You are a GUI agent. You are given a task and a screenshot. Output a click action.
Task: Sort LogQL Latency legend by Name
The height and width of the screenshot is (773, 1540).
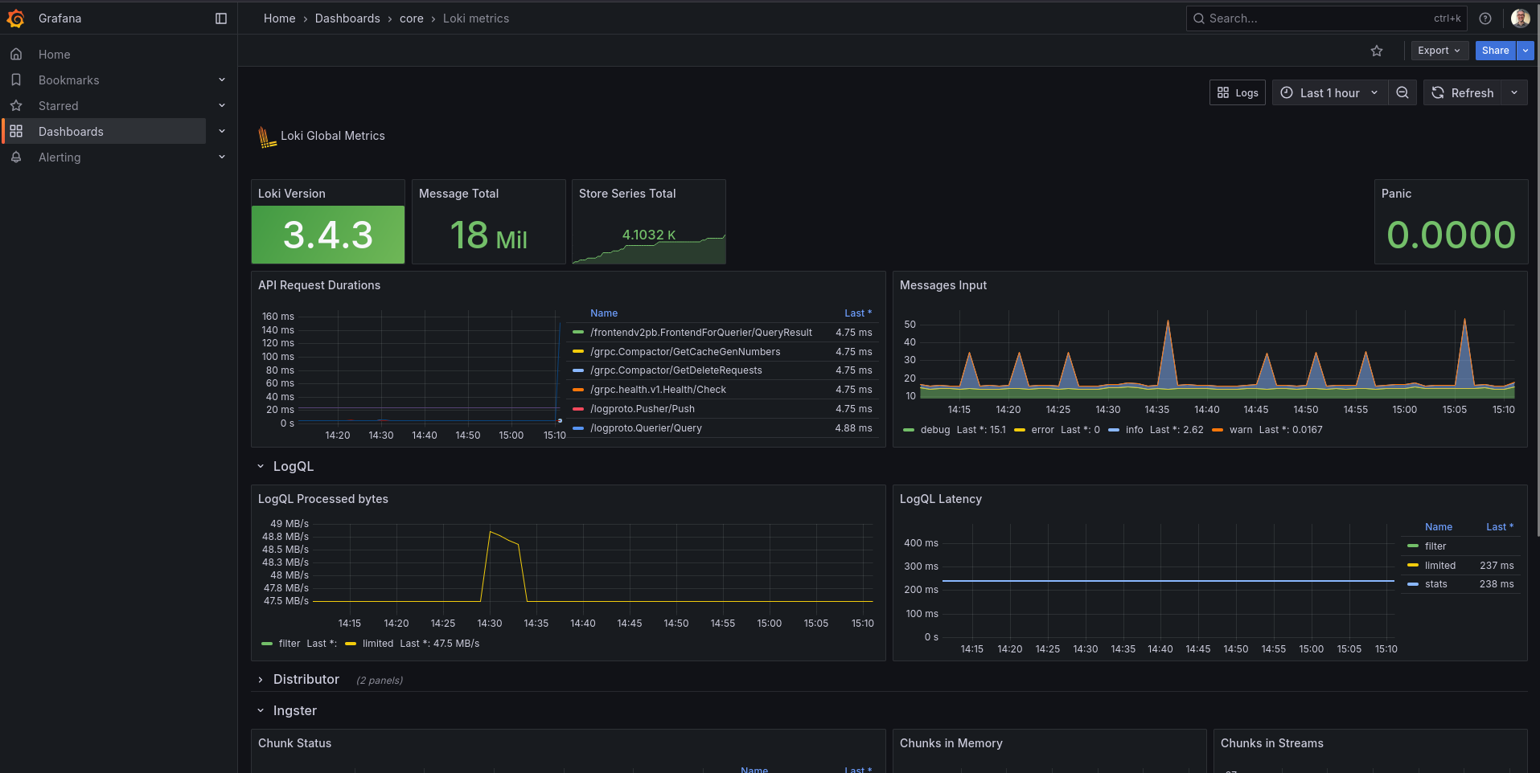click(x=1439, y=527)
